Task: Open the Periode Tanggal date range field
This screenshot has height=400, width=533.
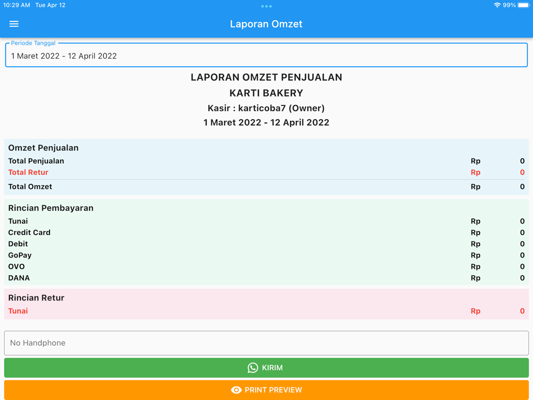Action: (x=266, y=55)
